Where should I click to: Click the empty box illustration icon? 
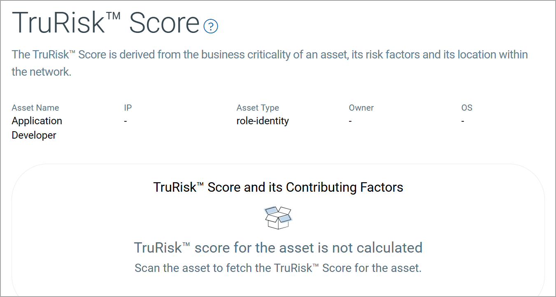tap(279, 218)
